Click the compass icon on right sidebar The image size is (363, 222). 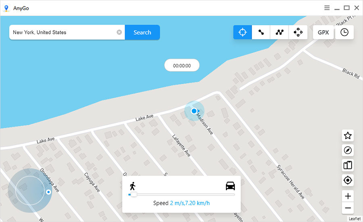point(348,150)
